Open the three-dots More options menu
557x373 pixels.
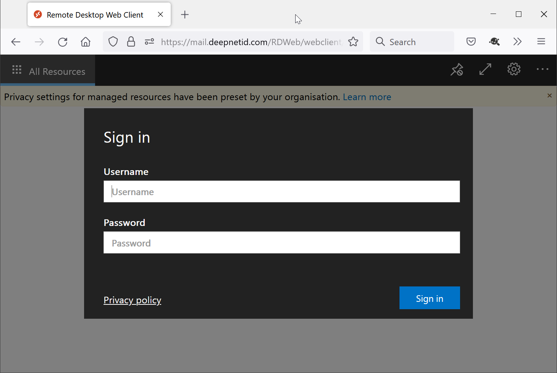(542, 69)
